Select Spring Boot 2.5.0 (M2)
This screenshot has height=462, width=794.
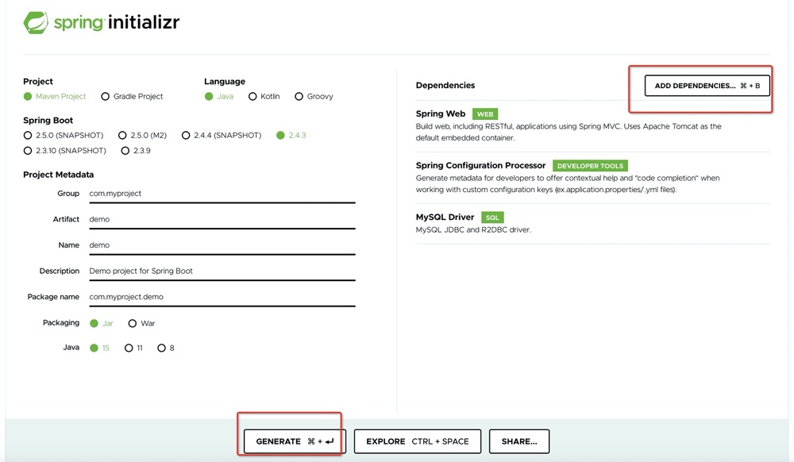click(x=122, y=135)
